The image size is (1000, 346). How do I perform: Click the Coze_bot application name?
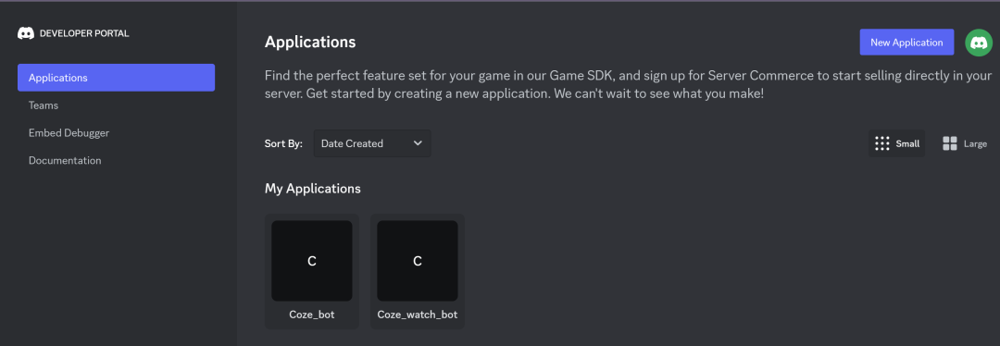click(312, 315)
